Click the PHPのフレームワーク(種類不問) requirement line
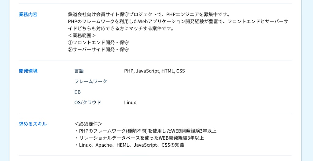The height and width of the screenshot is (161, 313). click(145, 131)
